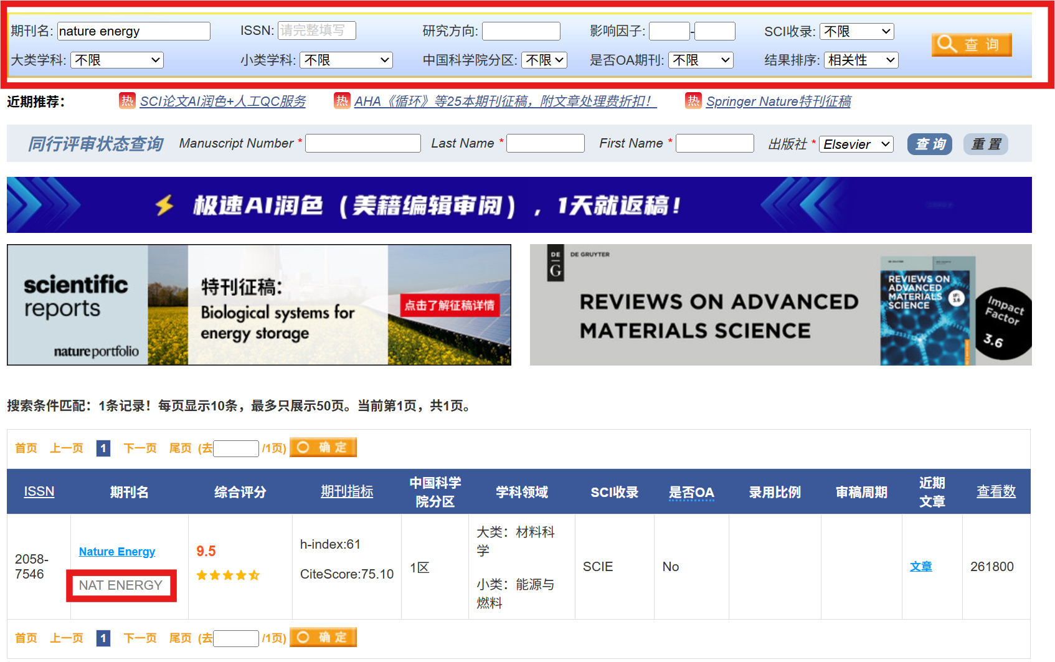Focus the ISSN input field

pos(316,31)
